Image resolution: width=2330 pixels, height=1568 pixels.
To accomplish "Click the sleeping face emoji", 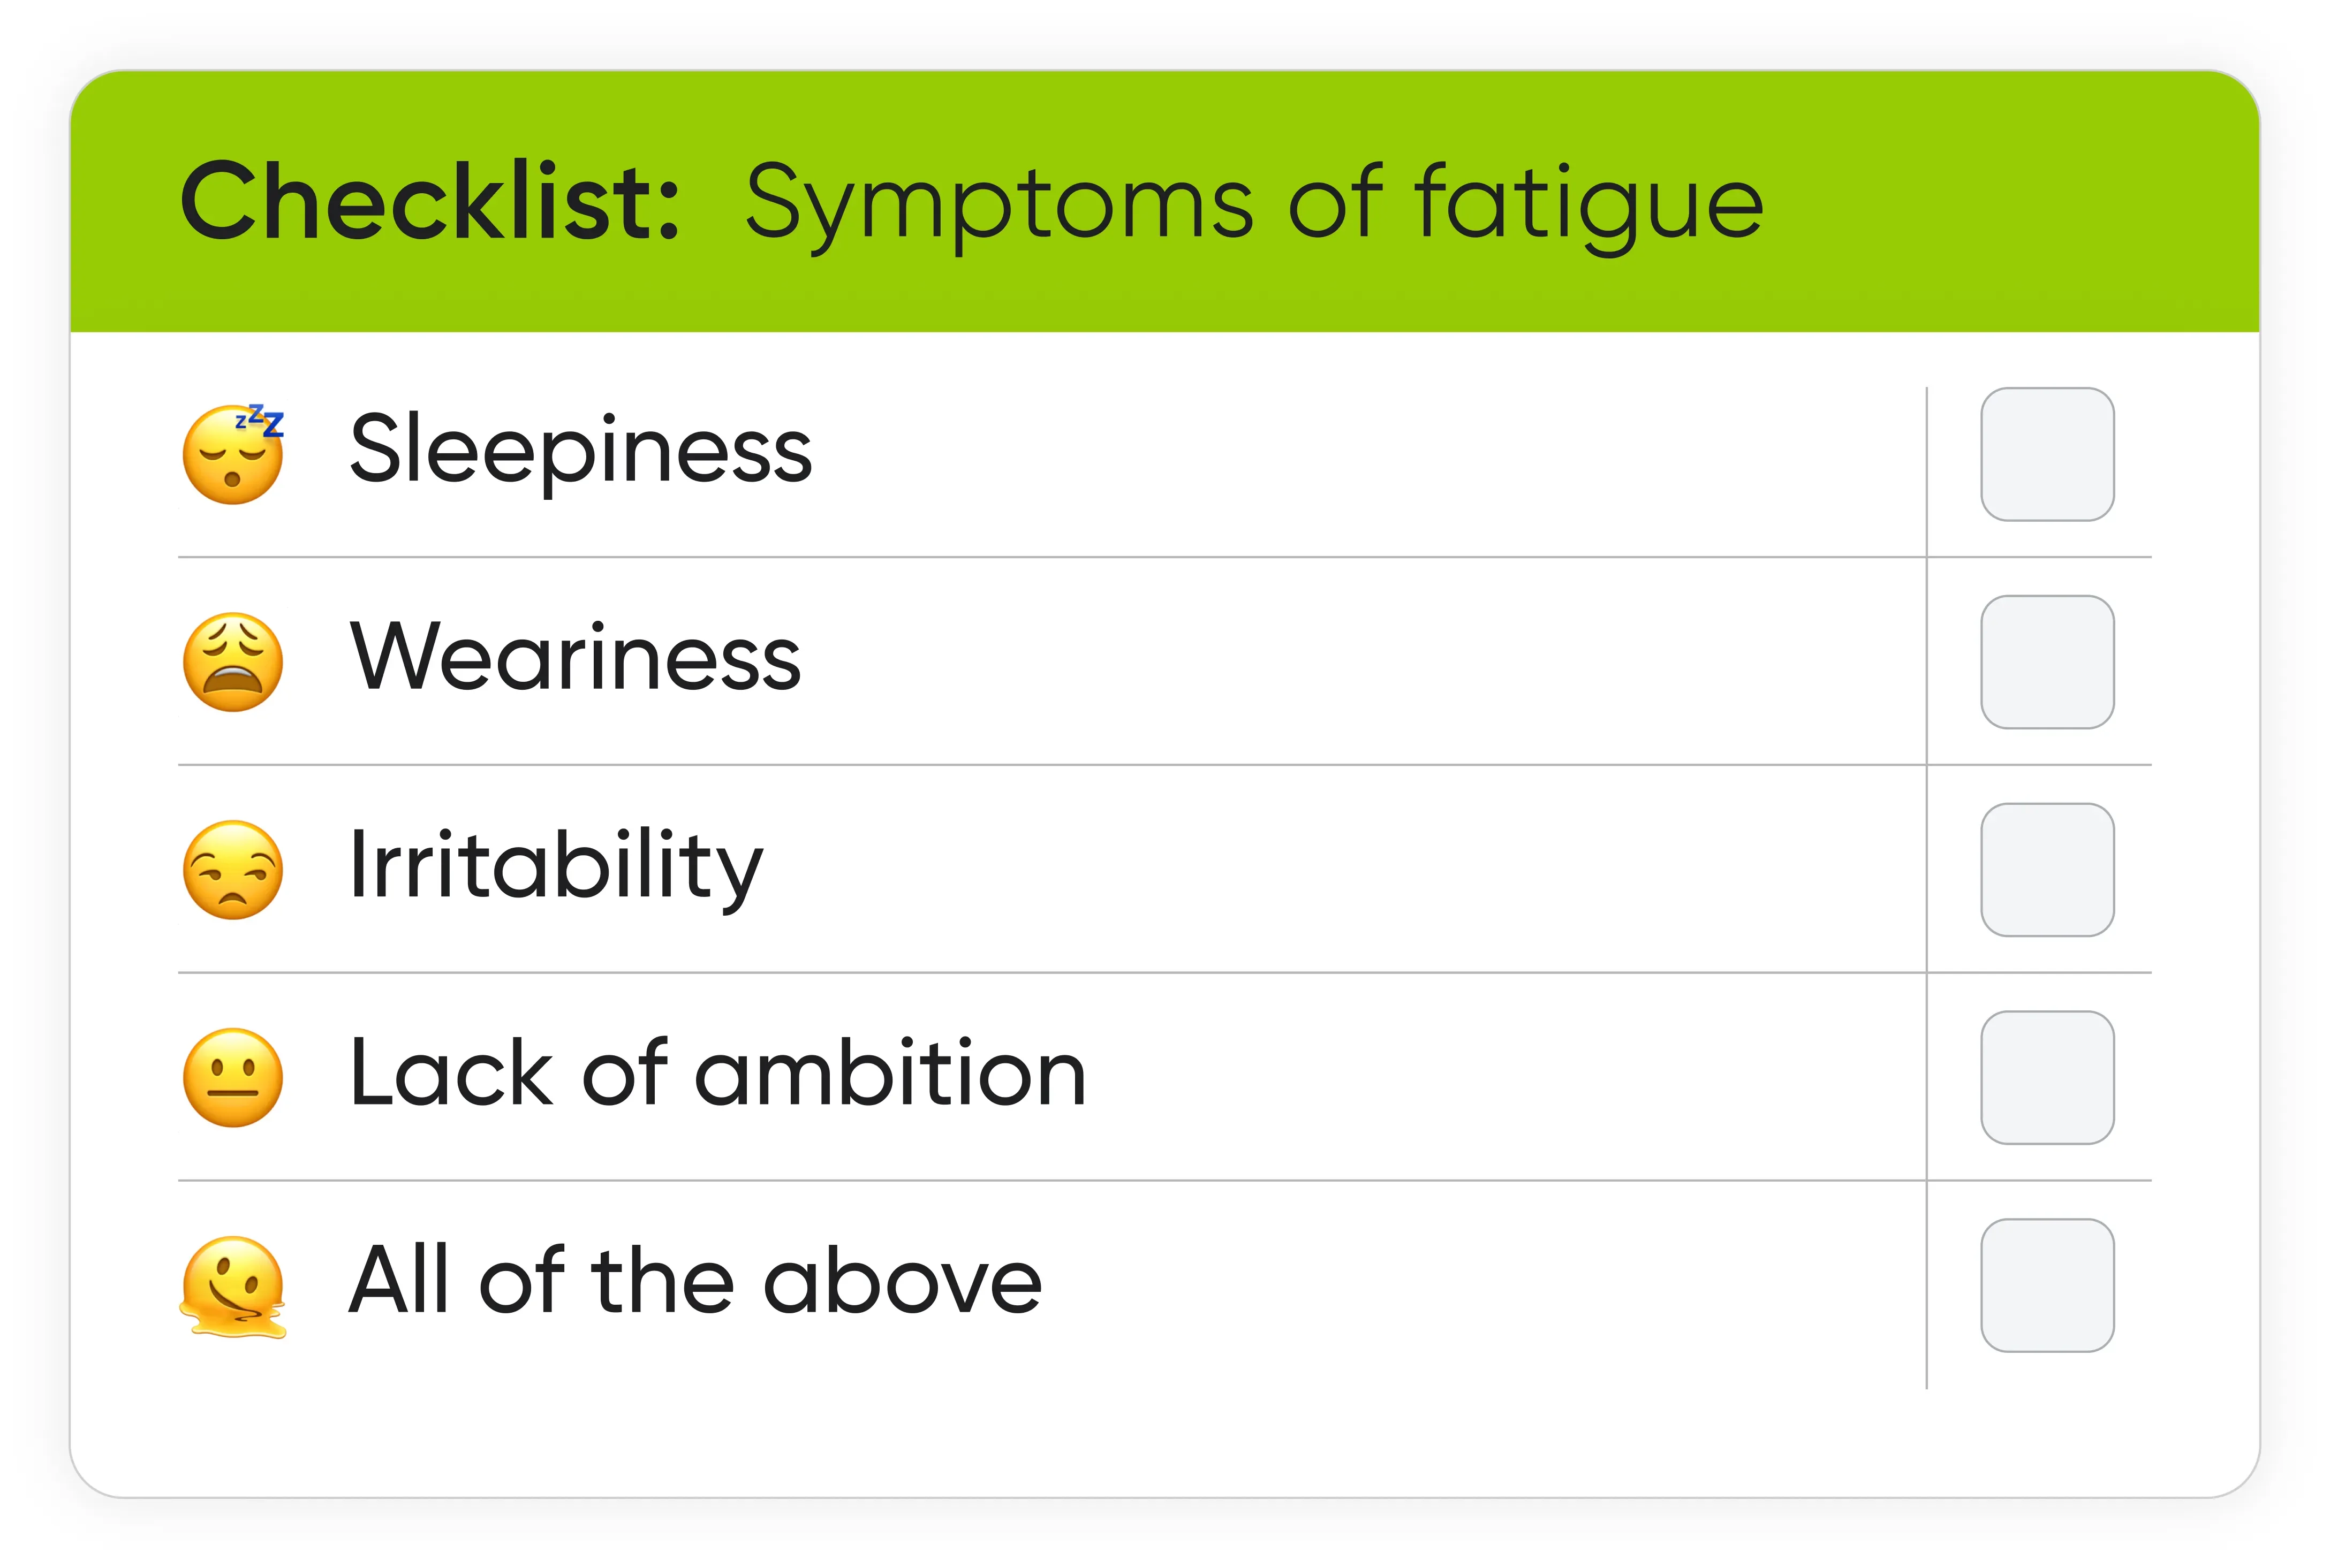I will click(233, 455).
